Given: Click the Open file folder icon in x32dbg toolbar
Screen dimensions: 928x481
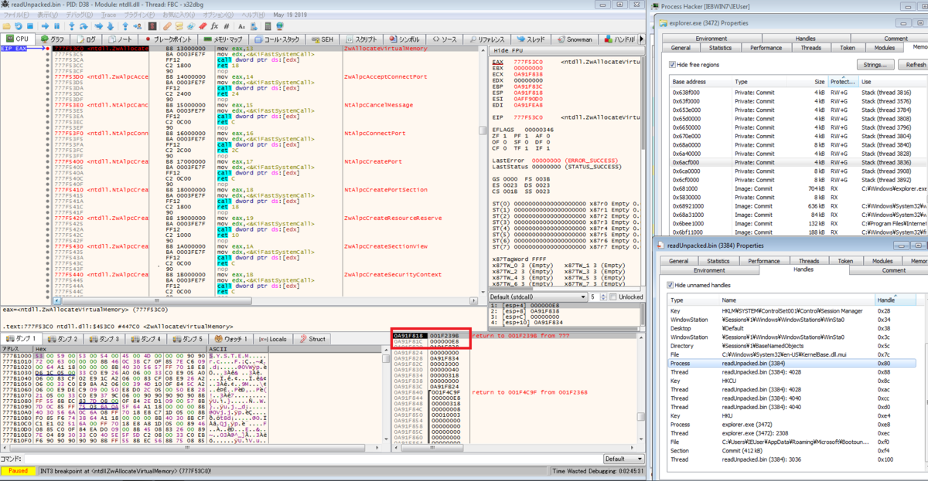Looking at the screenshot, I should tap(6, 26).
